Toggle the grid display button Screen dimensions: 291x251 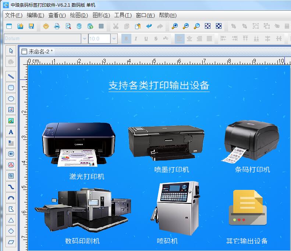(x=101, y=26)
